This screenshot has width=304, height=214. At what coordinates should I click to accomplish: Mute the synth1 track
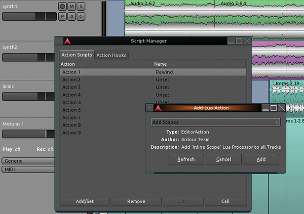click(72, 7)
